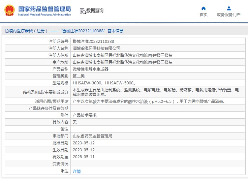The width and height of the screenshot is (248, 179).
Task: Click the 审批部门 label
Action: (60, 136)
